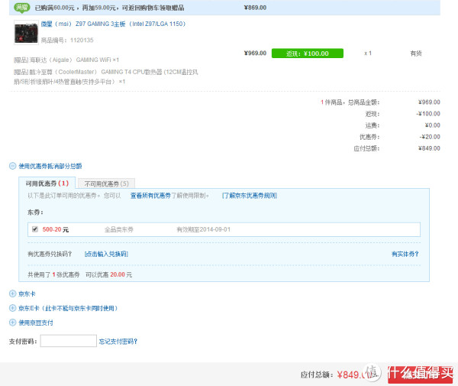Click the 忘记支付密码? link

(x=118, y=342)
